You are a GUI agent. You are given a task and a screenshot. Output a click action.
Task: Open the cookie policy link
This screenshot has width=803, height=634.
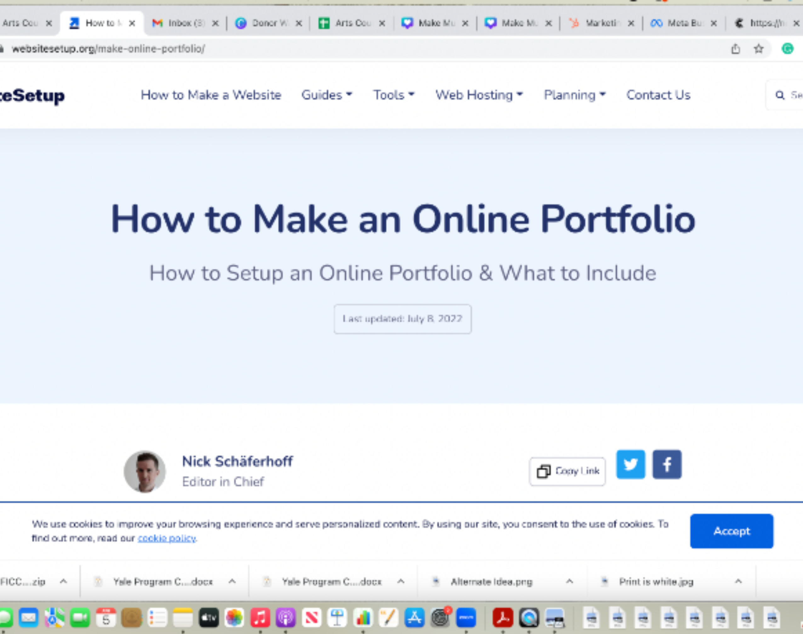click(x=167, y=538)
